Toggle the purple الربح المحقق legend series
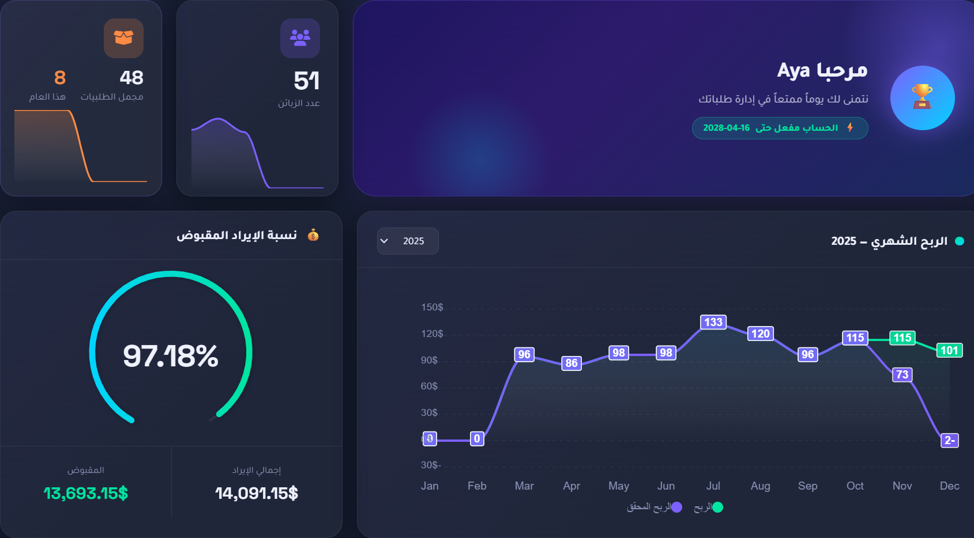This screenshot has width=974, height=538. click(654, 507)
